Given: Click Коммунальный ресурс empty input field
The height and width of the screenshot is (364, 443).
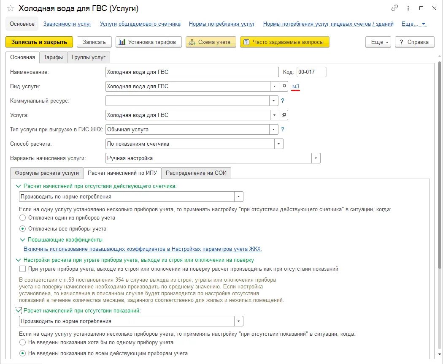Looking at the screenshot, I should tap(187, 101).
